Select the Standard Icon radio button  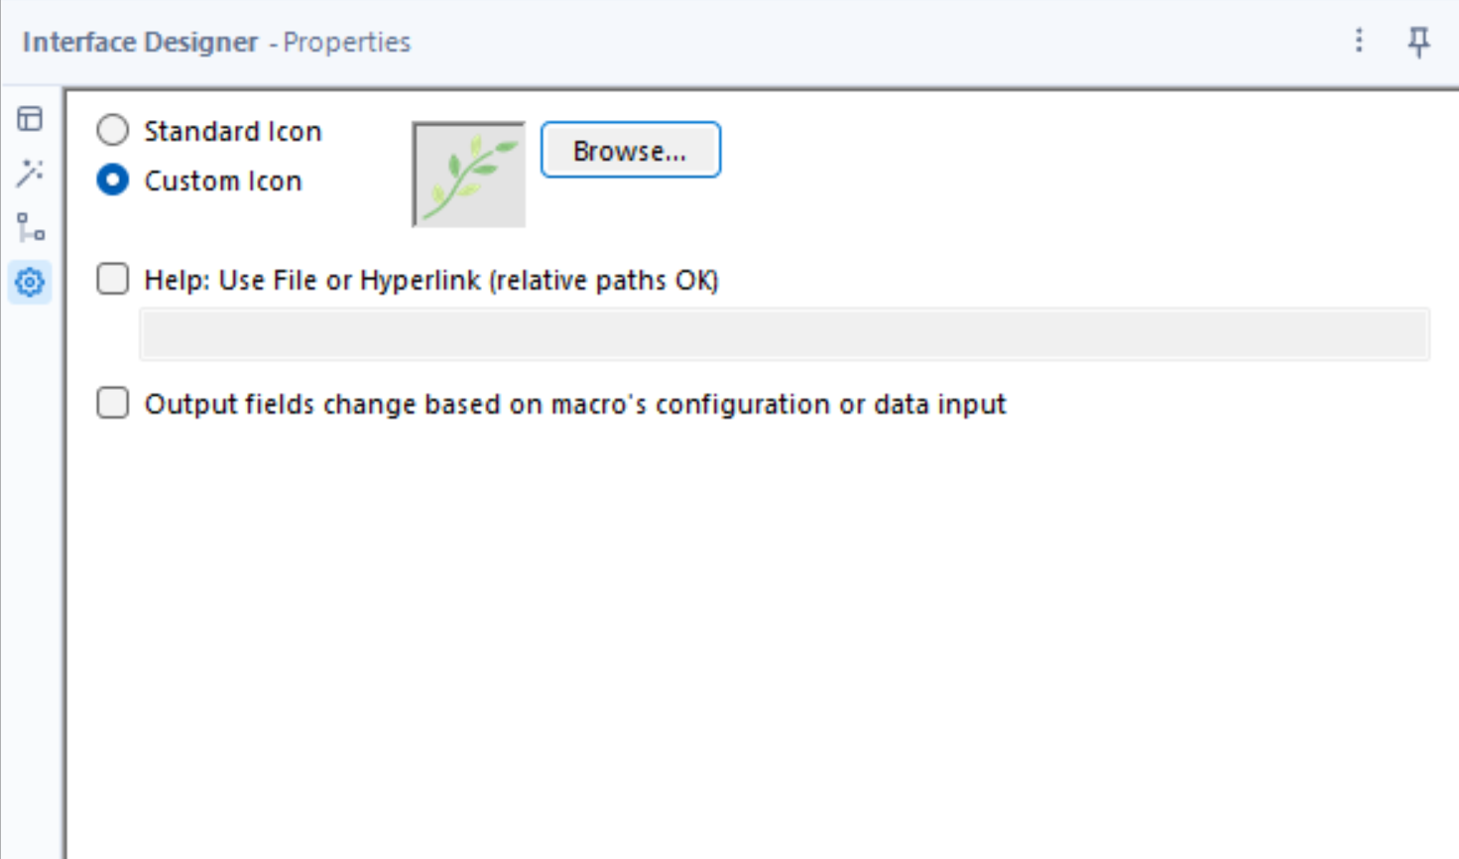click(113, 131)
